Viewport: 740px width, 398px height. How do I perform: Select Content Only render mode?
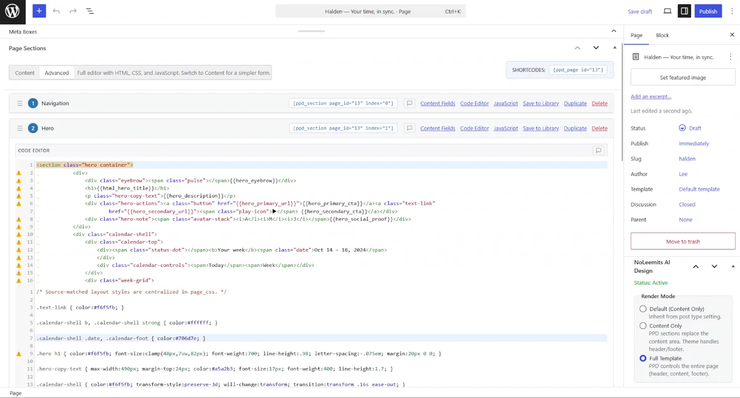643,326
